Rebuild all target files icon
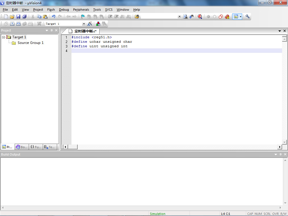The width and height of the screenshot is (288, 216). pos(18,24)
